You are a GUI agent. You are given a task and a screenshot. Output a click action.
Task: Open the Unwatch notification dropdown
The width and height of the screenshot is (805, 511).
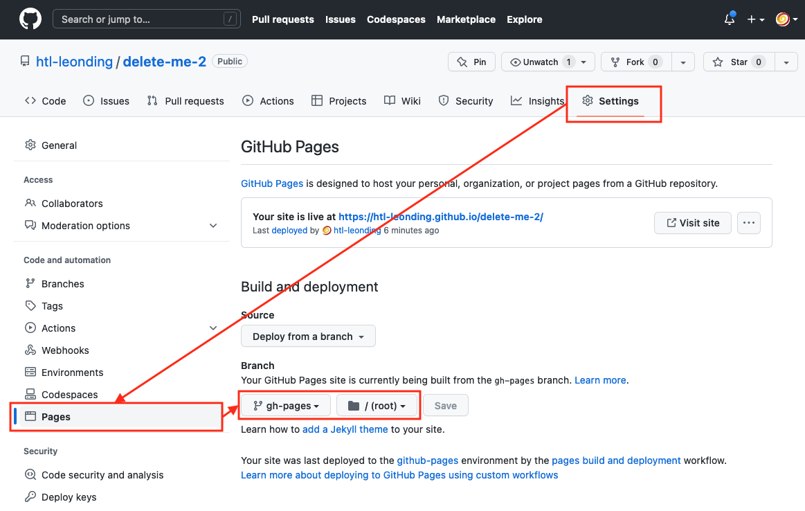548,62
